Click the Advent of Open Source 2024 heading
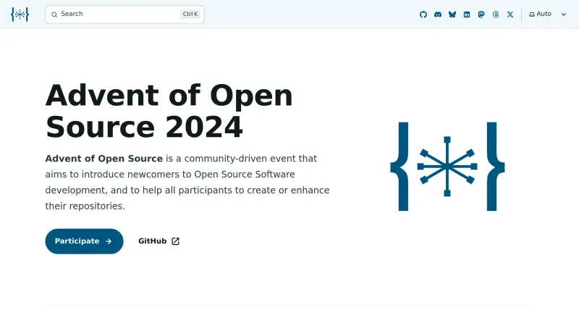Screen dimensions: 579x326 pyautogui.click(x=169, y=112)
